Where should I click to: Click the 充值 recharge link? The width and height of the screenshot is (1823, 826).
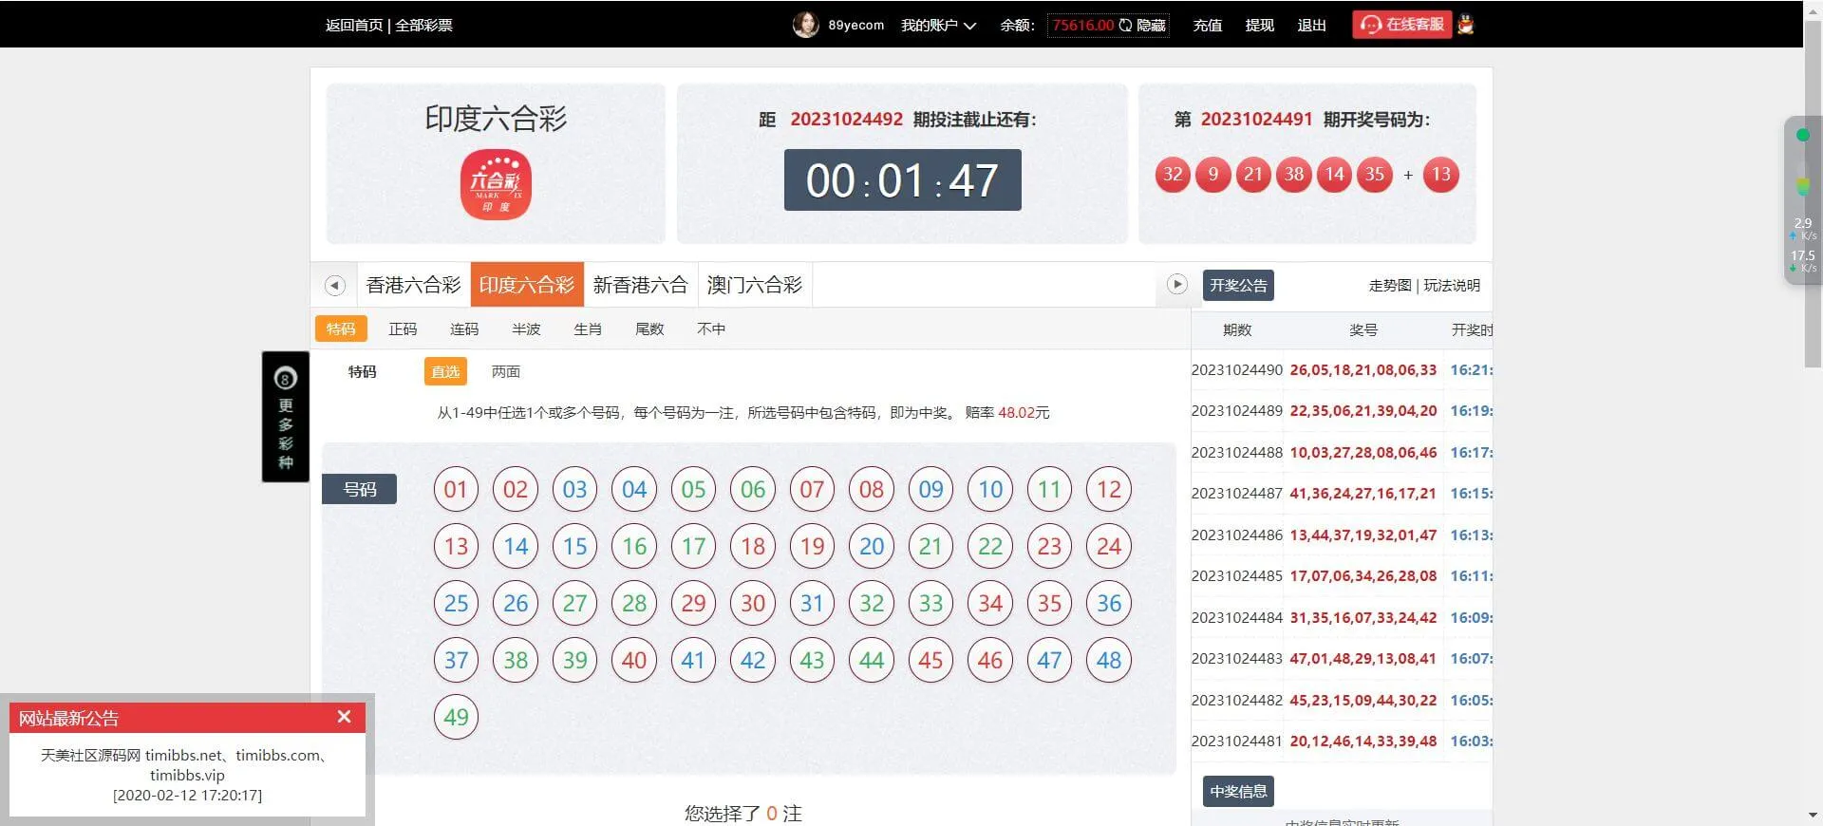tap(1207, 26)
